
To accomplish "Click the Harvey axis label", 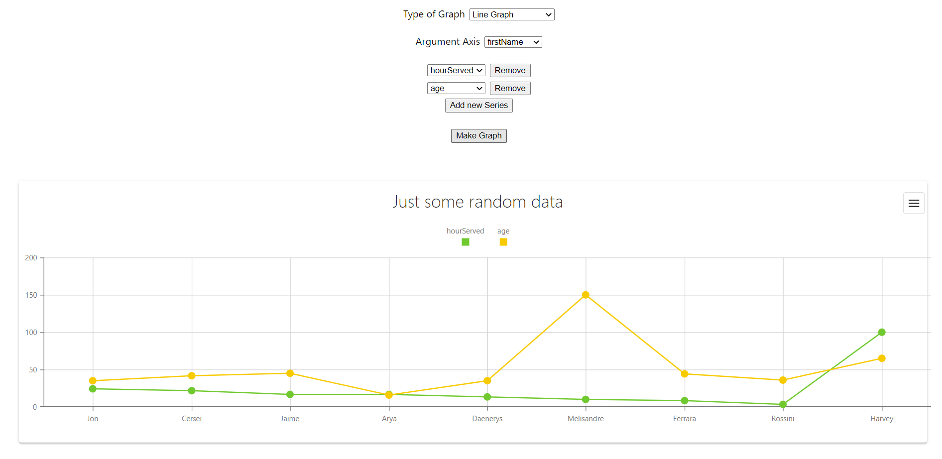I will point(882,419).
